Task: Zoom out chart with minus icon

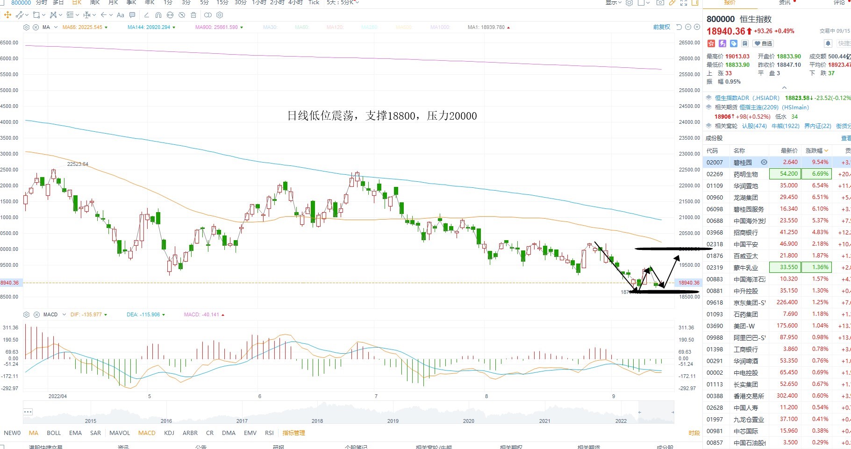Action: tap(688, 27)
